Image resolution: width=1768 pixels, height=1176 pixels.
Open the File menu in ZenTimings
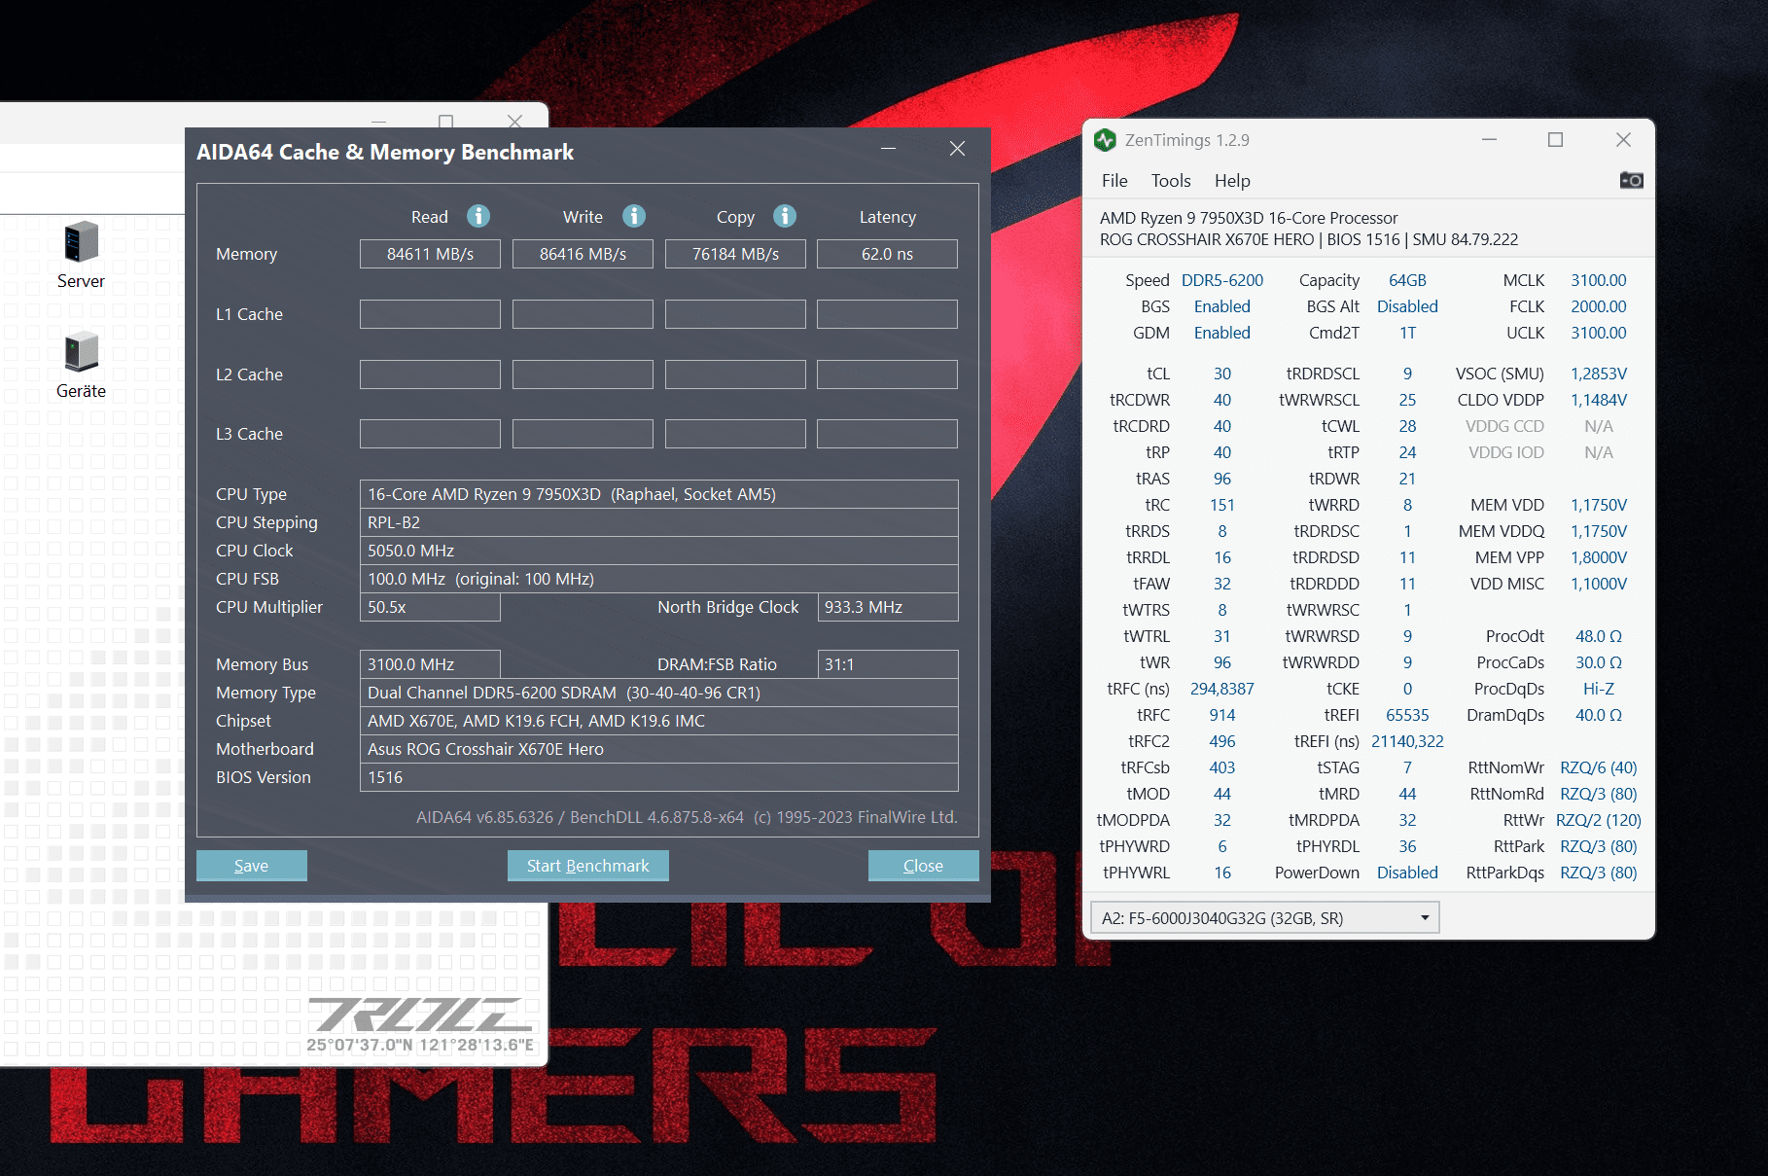(x=1114, y=181)
